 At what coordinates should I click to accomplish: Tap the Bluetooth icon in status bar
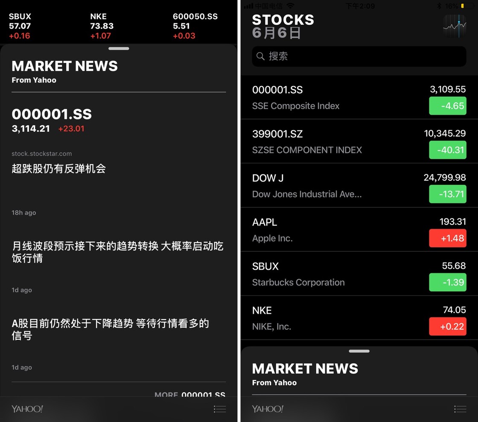point(439,6)
